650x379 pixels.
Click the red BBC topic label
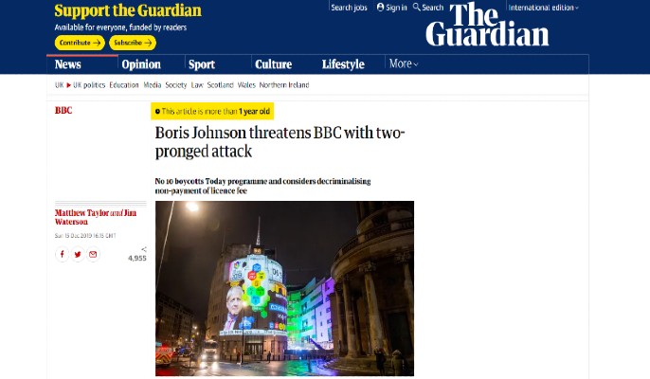click(x=63, y=110)
